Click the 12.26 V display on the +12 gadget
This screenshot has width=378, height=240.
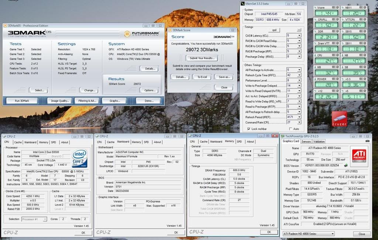(326, 97)
